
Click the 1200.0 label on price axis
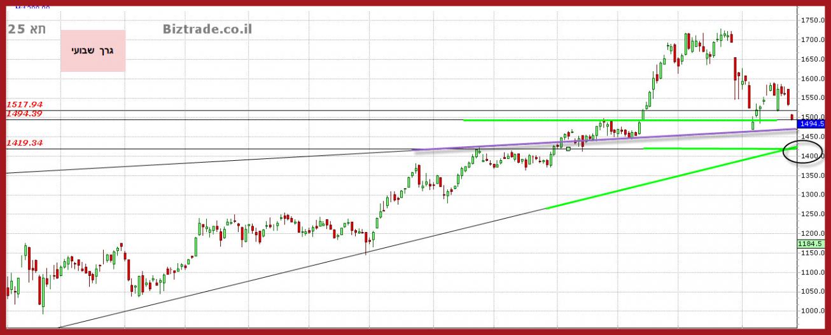[813, 233]
